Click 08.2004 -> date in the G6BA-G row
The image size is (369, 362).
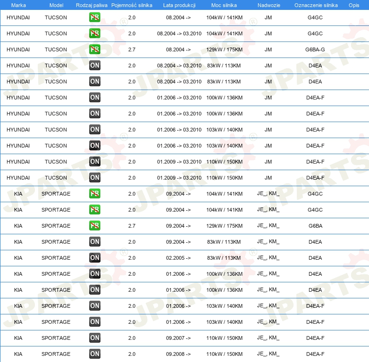click(x=178, y=49)
